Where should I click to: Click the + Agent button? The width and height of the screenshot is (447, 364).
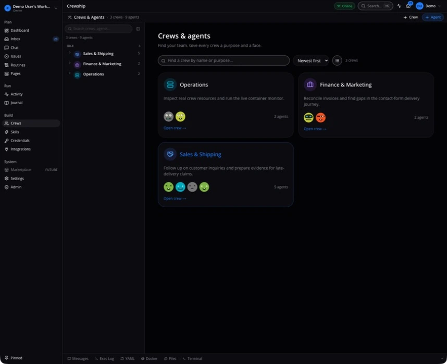433,17
